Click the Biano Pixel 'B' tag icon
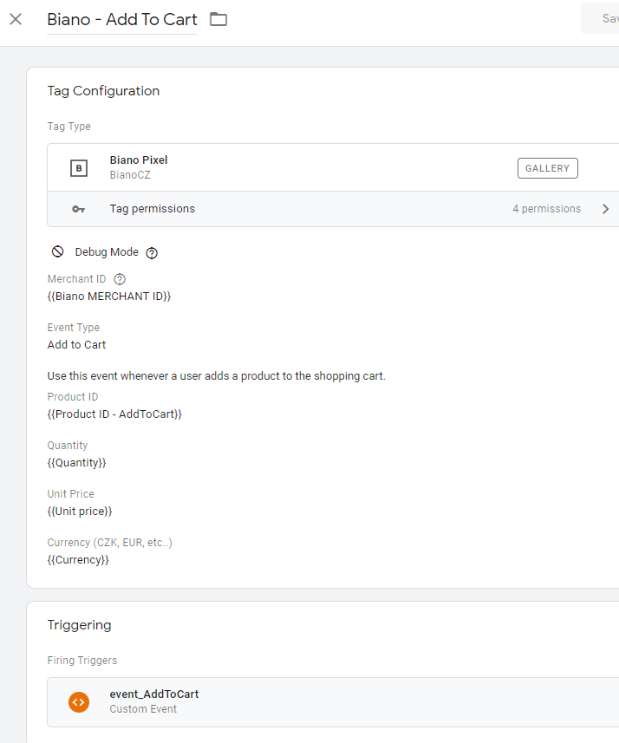Image resolution: width=619 pixels, height=743 pixels. coord(79,167)
